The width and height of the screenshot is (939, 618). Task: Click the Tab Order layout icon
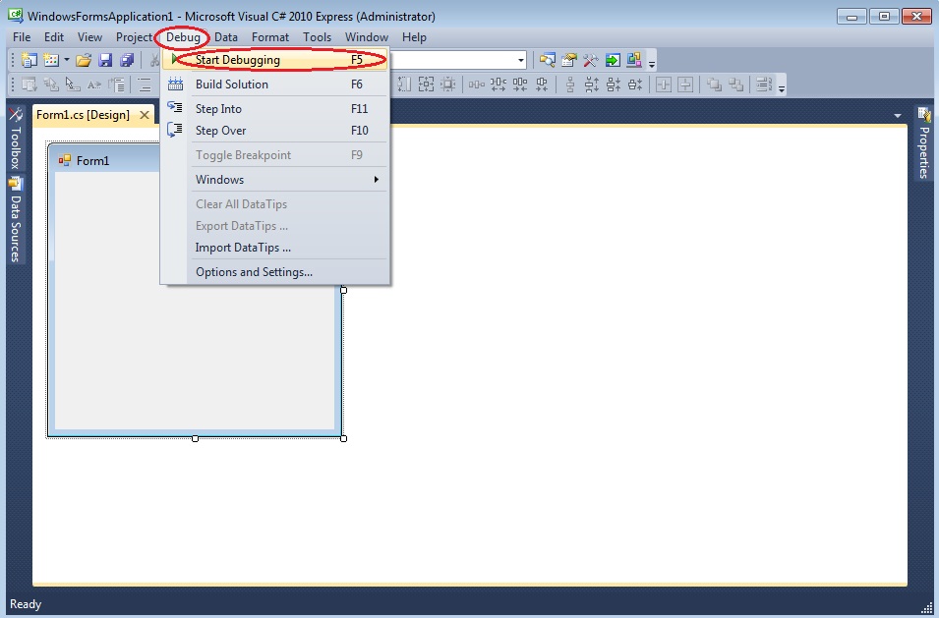point(764,84)
